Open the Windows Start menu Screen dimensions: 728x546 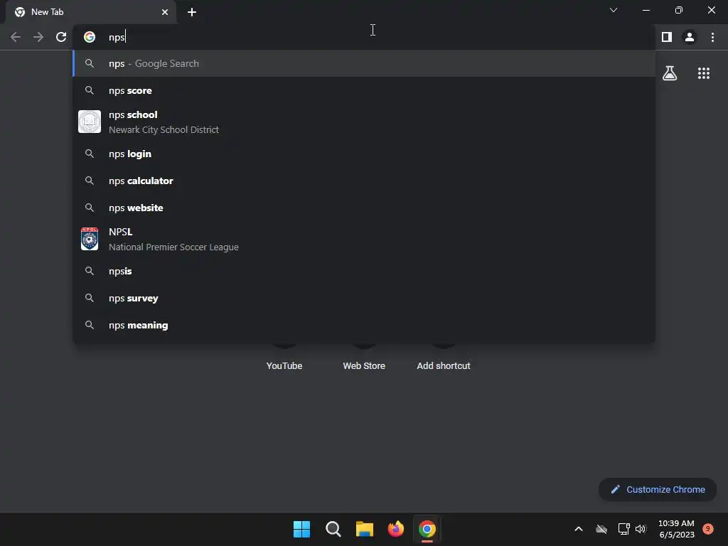(x=301, y=529)
